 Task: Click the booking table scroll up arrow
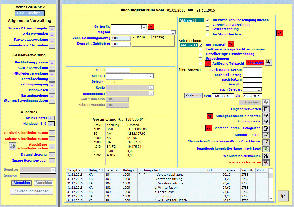click(270, 171)
